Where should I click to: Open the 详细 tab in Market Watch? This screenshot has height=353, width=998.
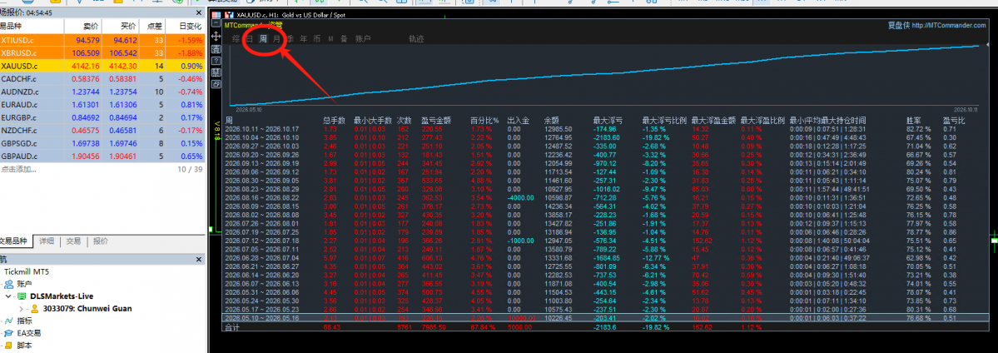pyautogui.click(x=47, y=241)
